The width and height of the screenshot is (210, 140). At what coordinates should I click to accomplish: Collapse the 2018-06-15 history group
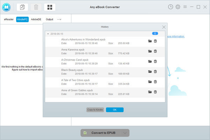pyautogui.click(x=48, y=34)
